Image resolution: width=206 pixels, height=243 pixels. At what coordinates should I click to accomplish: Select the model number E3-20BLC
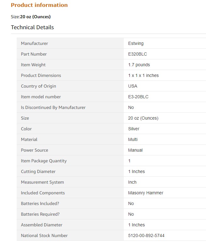tap(138, 97)
